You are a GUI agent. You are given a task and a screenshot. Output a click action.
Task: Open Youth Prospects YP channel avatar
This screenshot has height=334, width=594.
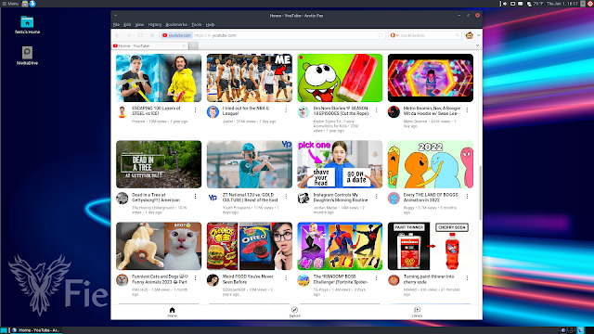(213, 198)
